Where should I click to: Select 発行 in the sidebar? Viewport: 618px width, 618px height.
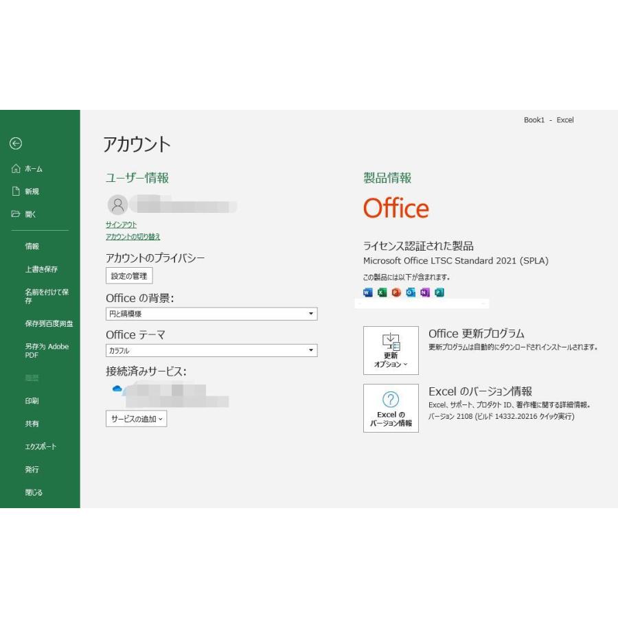(x=32, y=470)
